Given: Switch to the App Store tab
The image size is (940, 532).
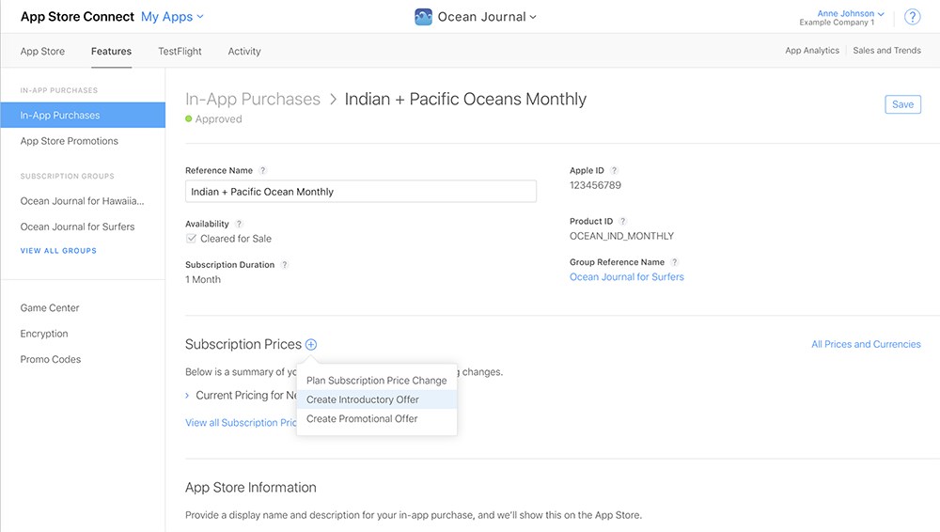Looking at the screenshot, I should (42, 51).
